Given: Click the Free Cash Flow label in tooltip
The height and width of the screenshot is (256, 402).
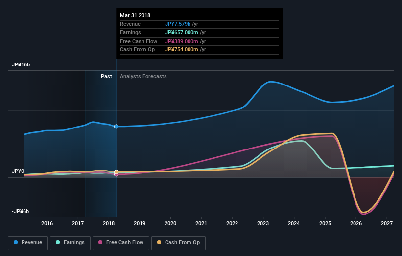Looking at the screenshot, I should tap(139, 41).
